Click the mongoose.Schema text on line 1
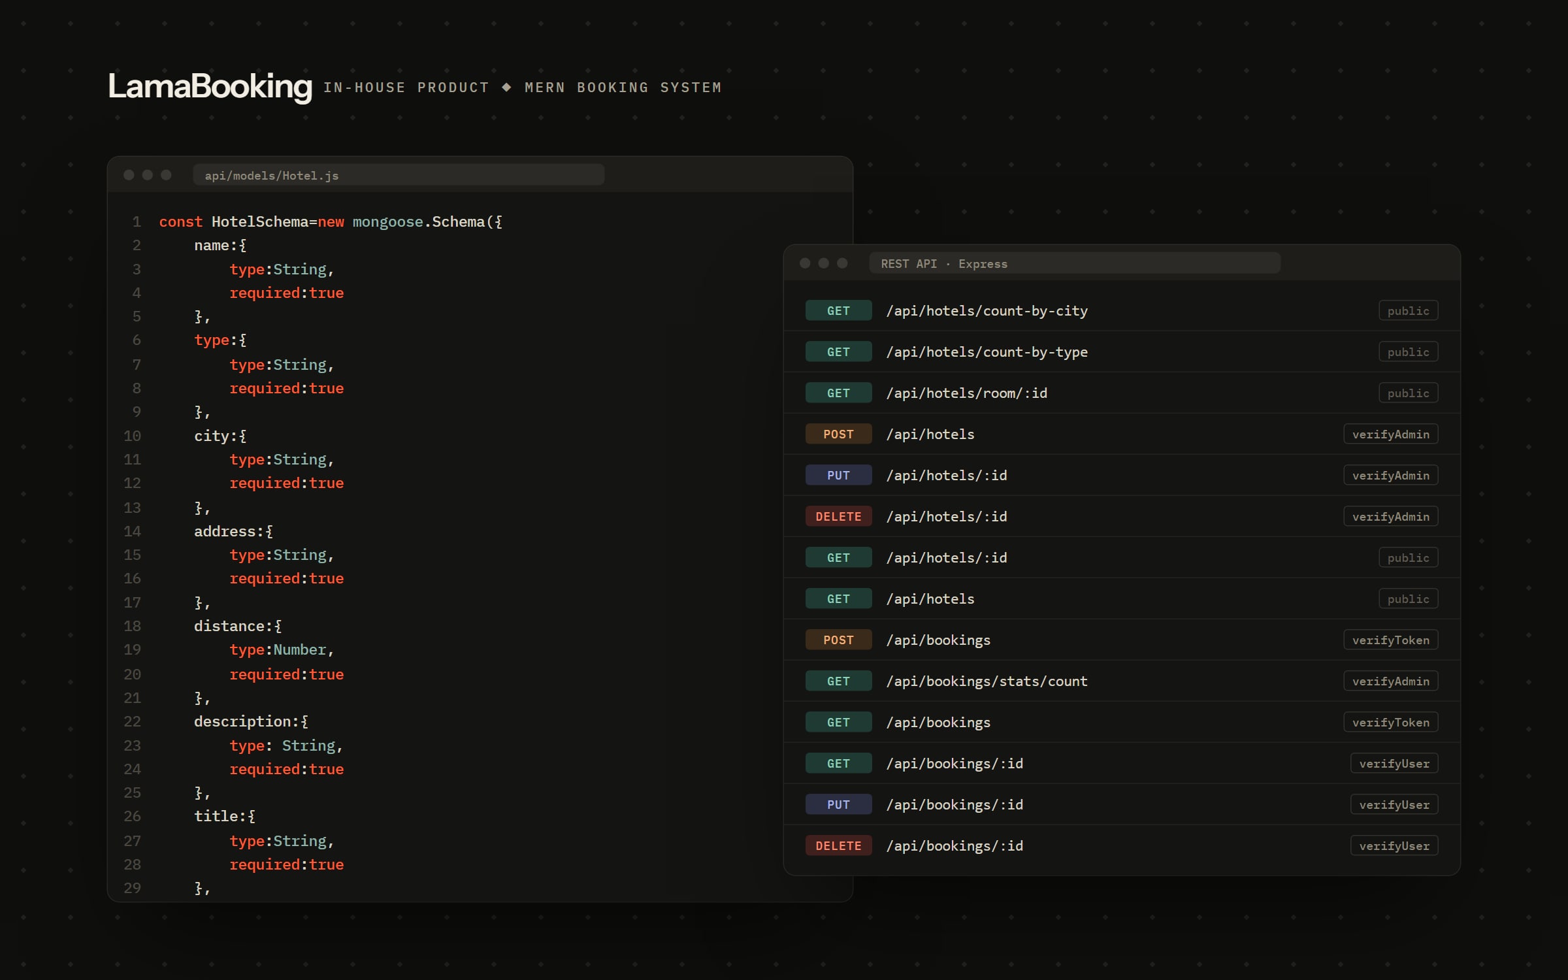1568x980 pixels. [418, 222]
